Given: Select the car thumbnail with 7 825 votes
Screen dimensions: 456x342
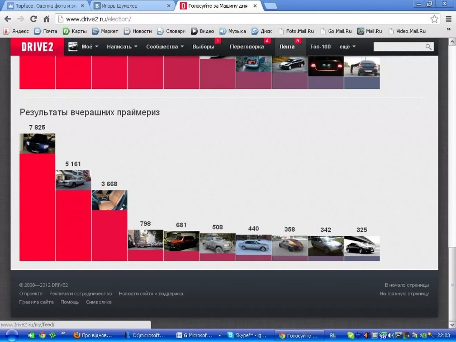Looking at the screenshot, I should pos(37,144).
